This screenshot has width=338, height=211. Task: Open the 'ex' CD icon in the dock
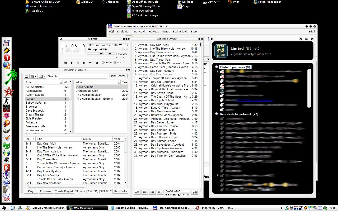pyautogui.click(x=7, y=197)
